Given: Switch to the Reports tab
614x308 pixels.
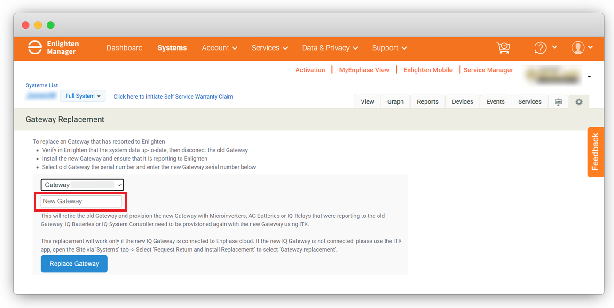Looking at the screenshot, I should coord(428,102).
